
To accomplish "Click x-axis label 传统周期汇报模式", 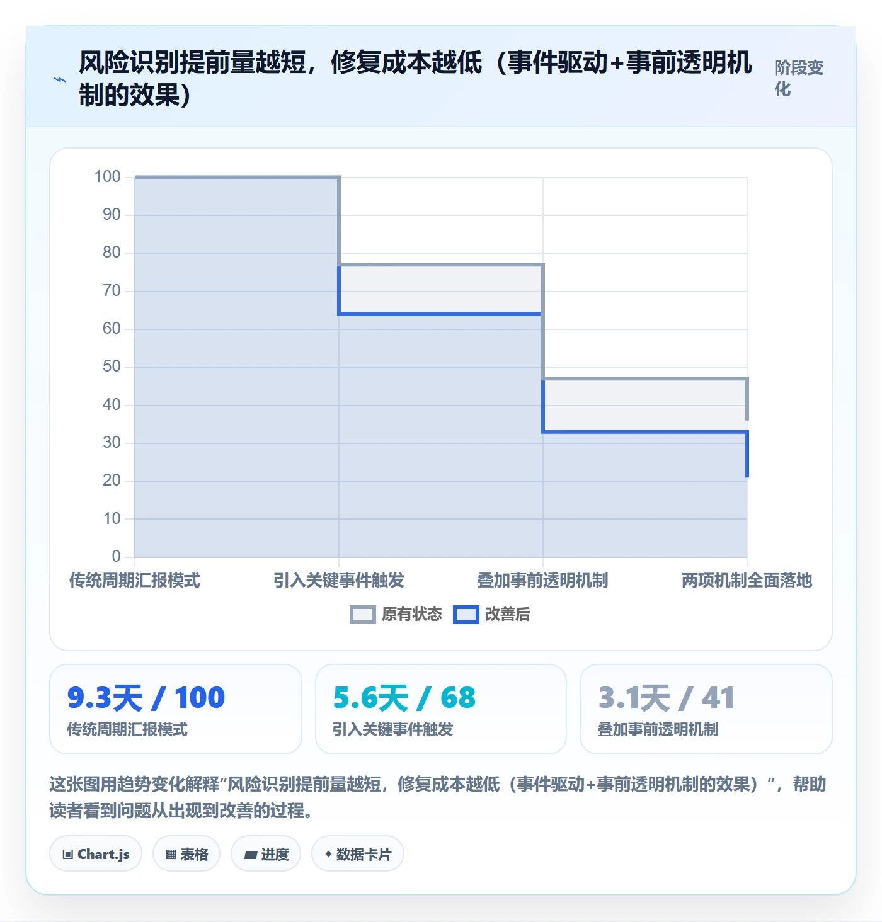I will [135, 580].
